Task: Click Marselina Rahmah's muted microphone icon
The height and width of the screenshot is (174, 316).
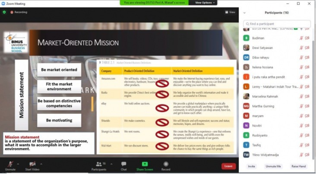Action: tap(301, 96)
